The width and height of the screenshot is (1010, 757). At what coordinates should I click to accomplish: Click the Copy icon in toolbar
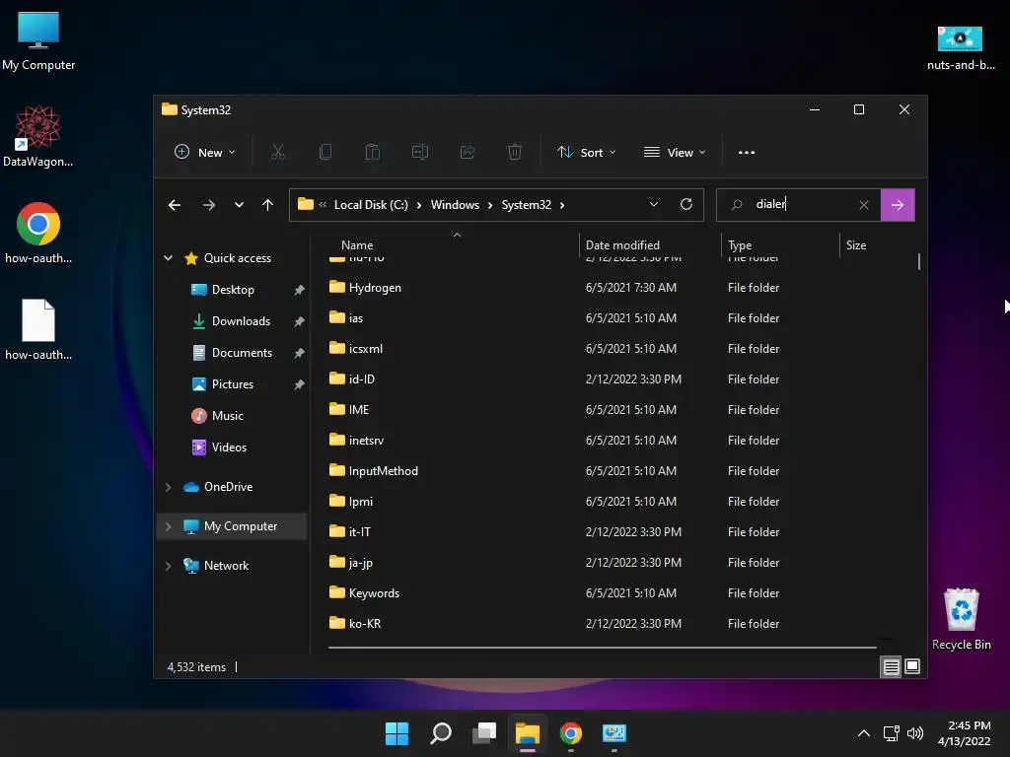point(325,153)
